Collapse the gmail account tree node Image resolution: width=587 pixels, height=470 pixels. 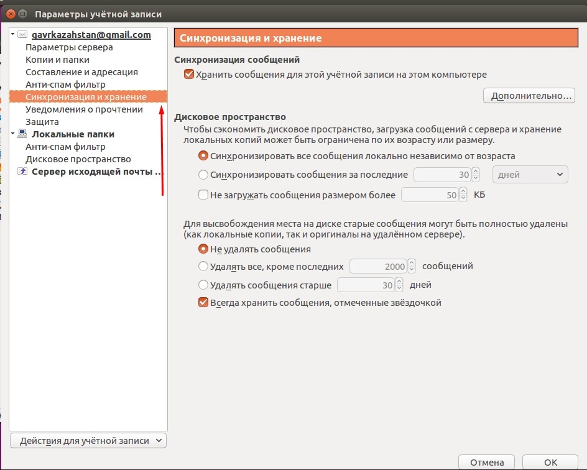coord(12,34)
